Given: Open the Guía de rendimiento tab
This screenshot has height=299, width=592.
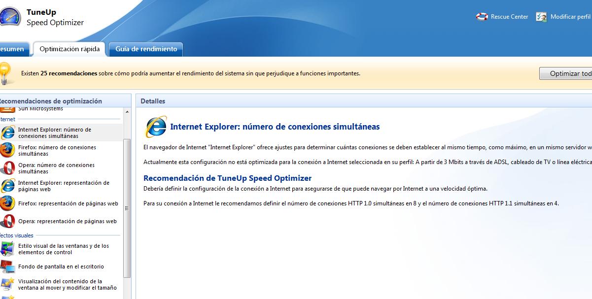Looking at the screenshot, I should pos(146,49).
